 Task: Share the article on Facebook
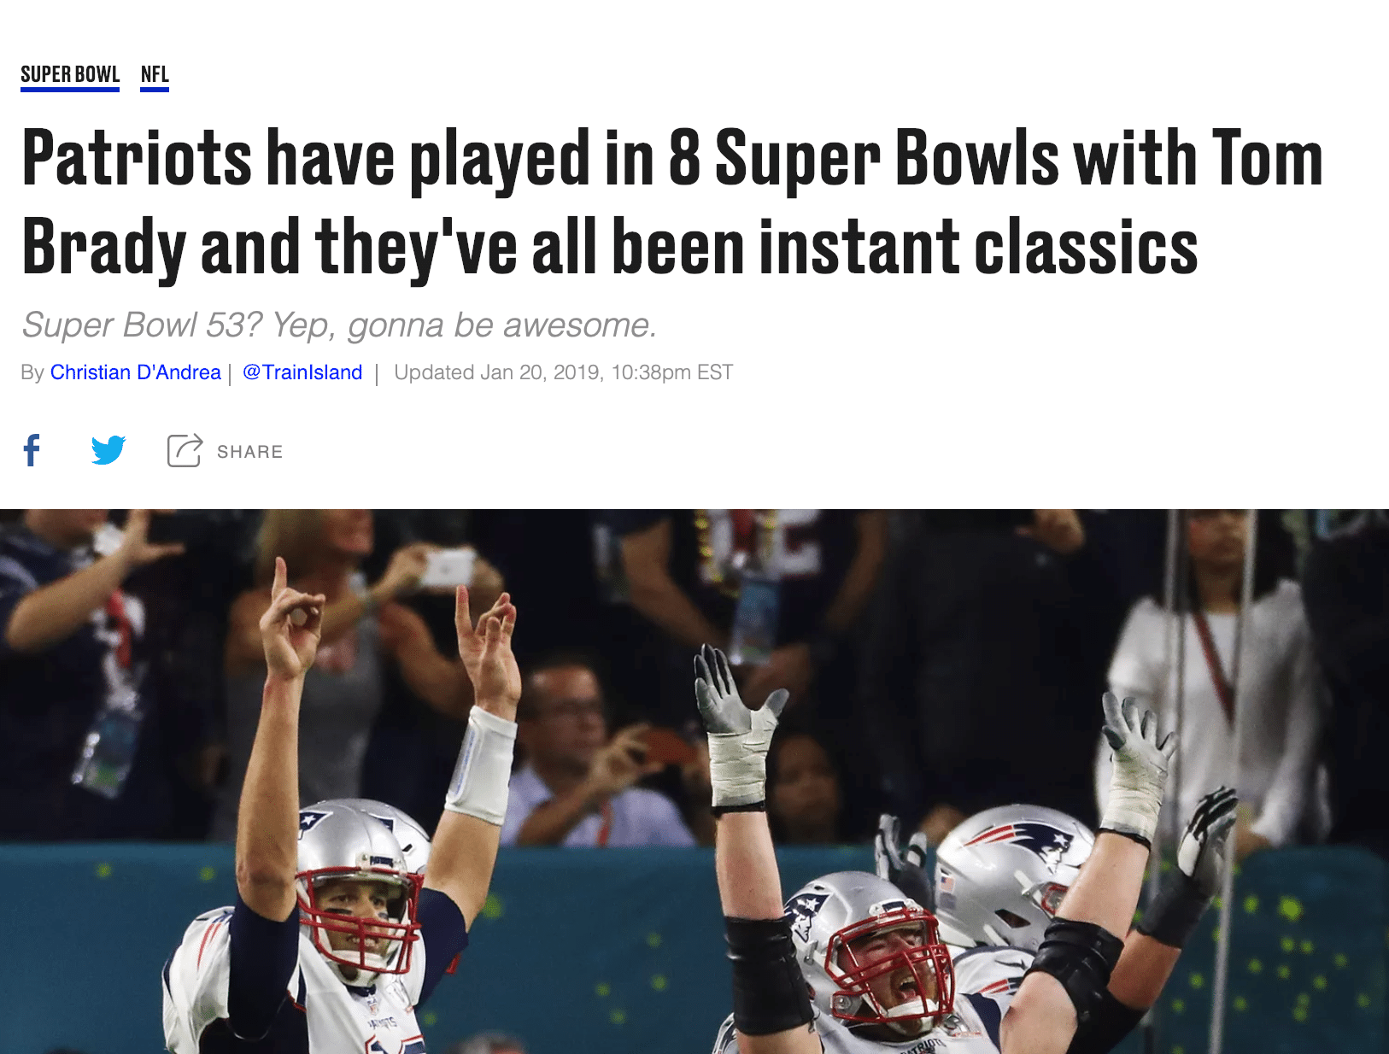point(32,450)
